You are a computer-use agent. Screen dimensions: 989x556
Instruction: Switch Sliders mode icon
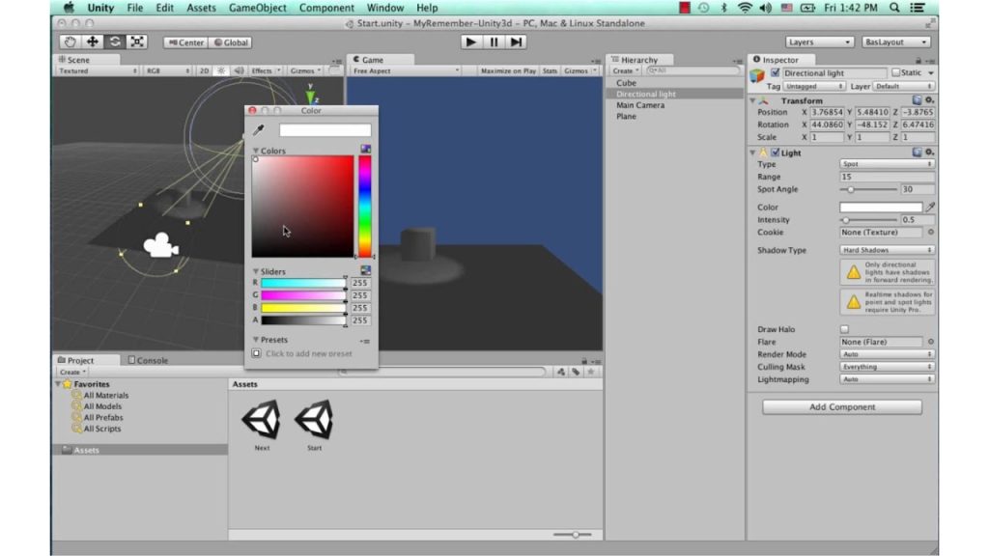pos(366,270)
